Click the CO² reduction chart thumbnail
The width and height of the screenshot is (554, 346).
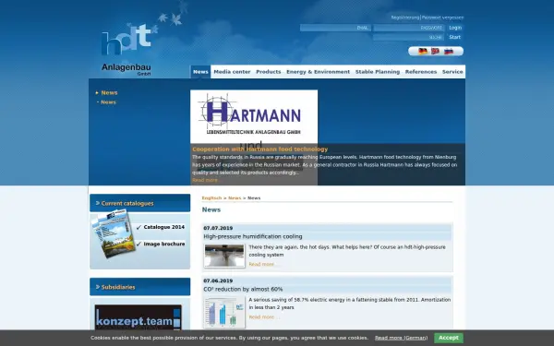224,312
